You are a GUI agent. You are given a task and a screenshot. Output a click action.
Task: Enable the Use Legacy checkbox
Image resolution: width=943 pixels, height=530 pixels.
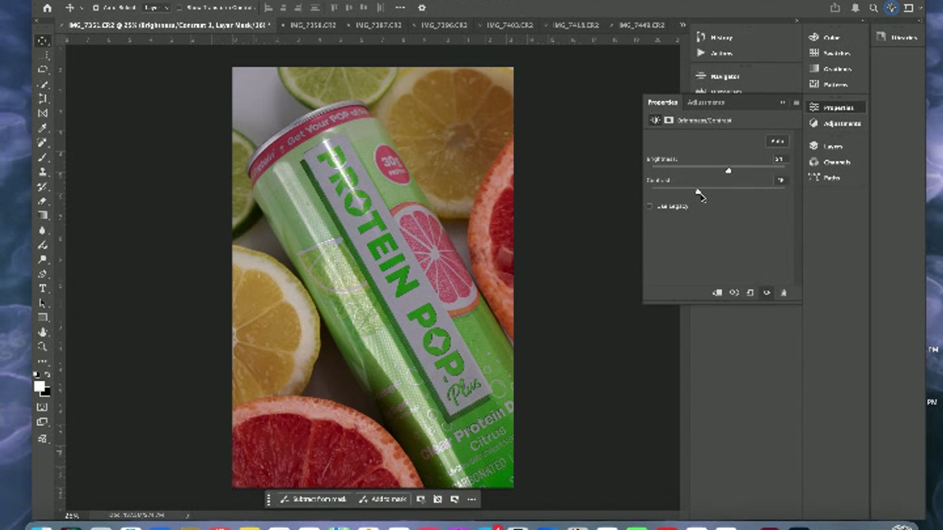coord(650,206)
